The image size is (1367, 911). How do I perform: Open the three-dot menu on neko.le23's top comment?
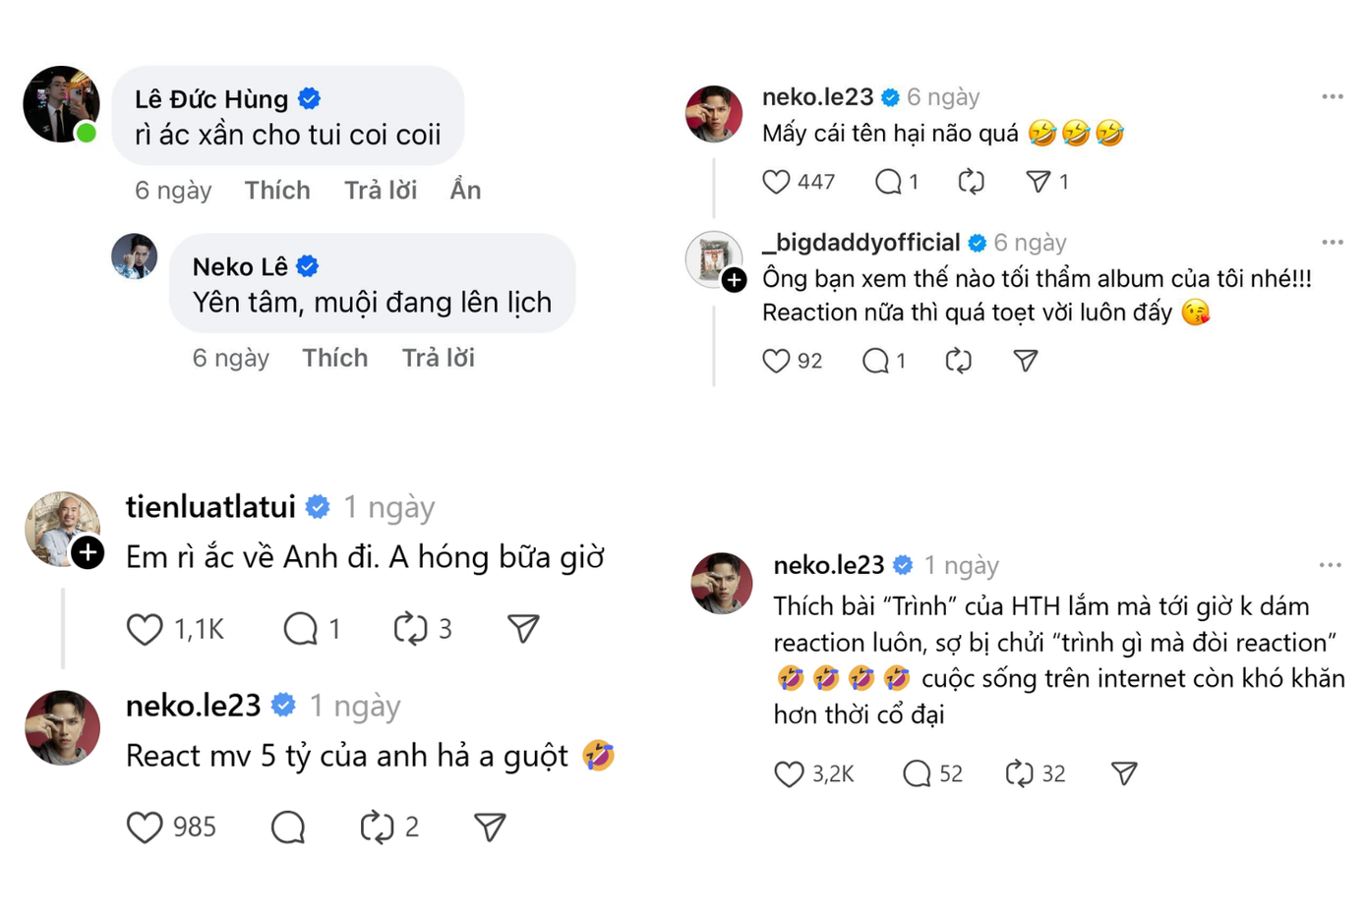click(x=1333, y=94)
